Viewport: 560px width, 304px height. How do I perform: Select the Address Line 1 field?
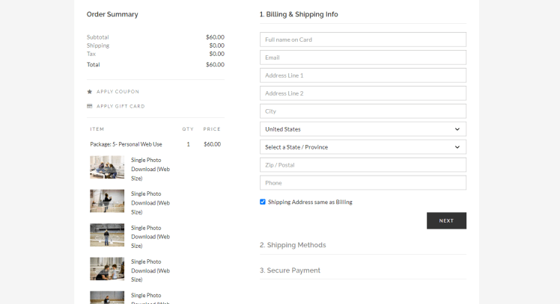[x=362, y=75]
